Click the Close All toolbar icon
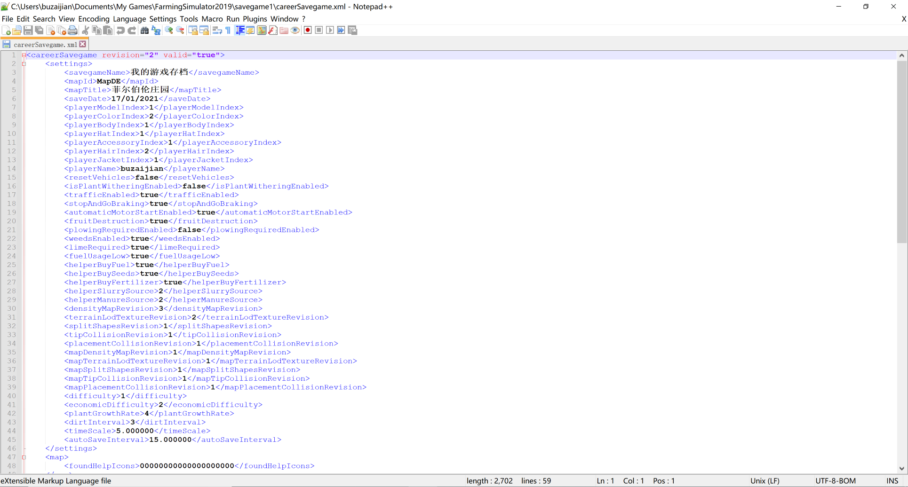The image size is (908, 487). 62,31
